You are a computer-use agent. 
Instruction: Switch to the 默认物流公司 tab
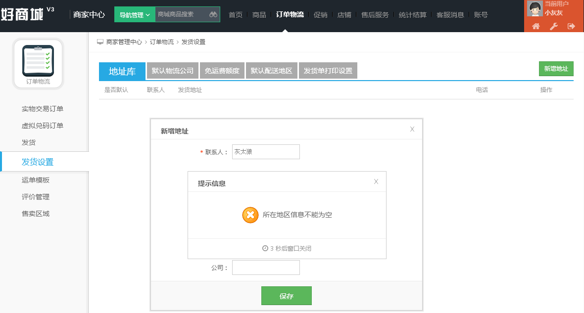pyautogui.click(x=172, y=71)
